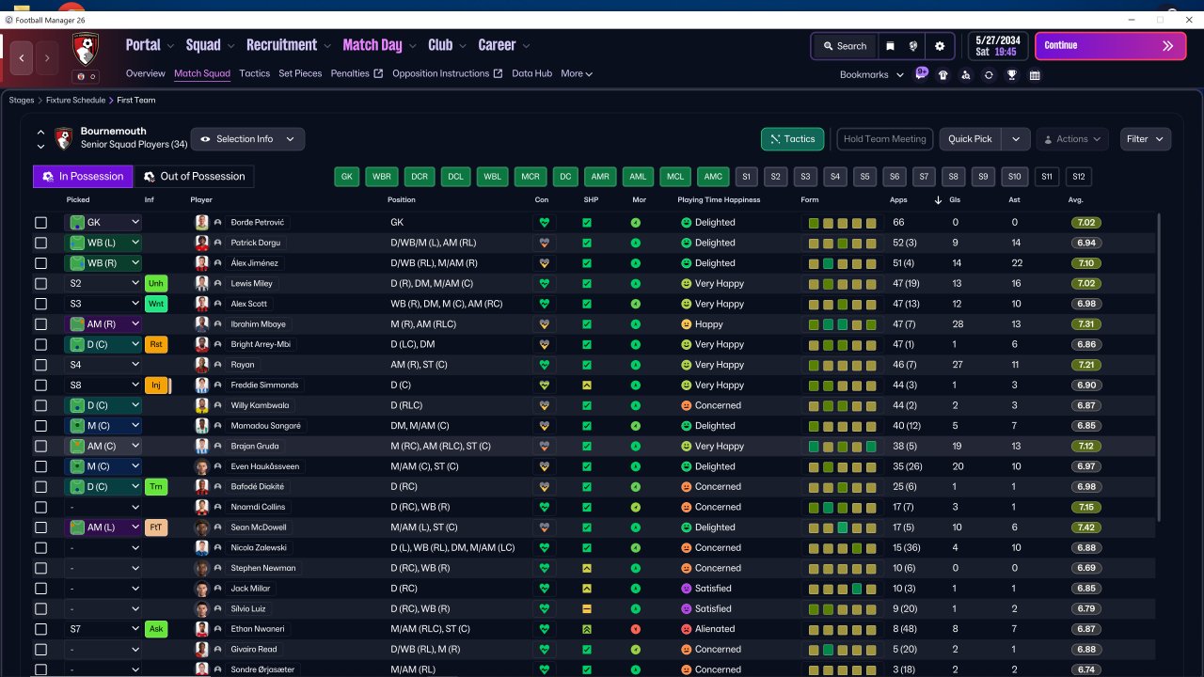
Task: Click the form squares for Brajan Gruda
Action: coord(843,447)
